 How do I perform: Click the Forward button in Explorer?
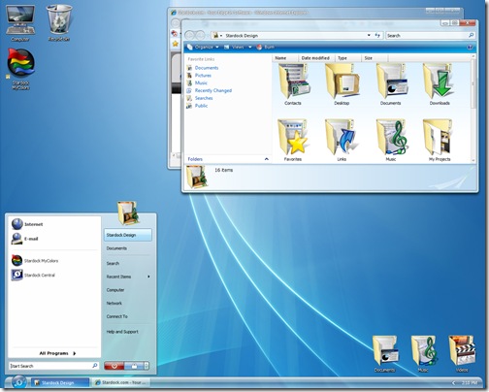pos(201,35)
